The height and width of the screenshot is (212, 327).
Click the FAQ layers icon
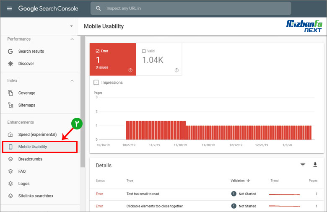(x=10, y=171)
